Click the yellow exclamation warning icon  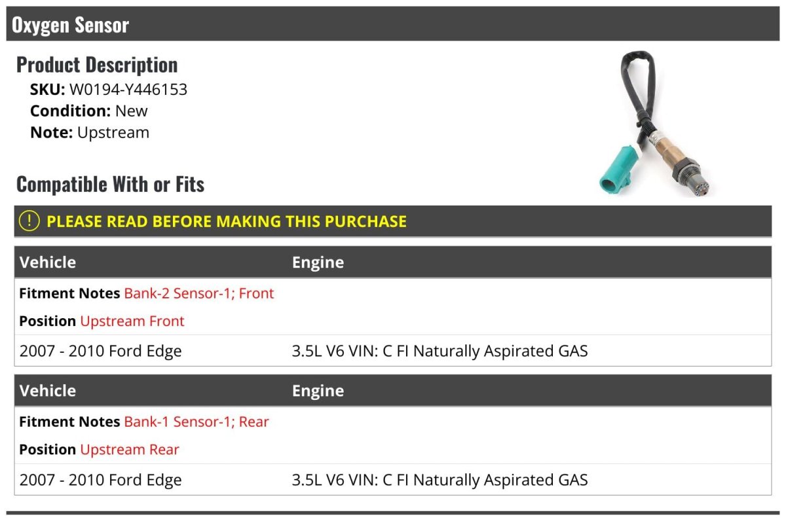click(29, 221)
